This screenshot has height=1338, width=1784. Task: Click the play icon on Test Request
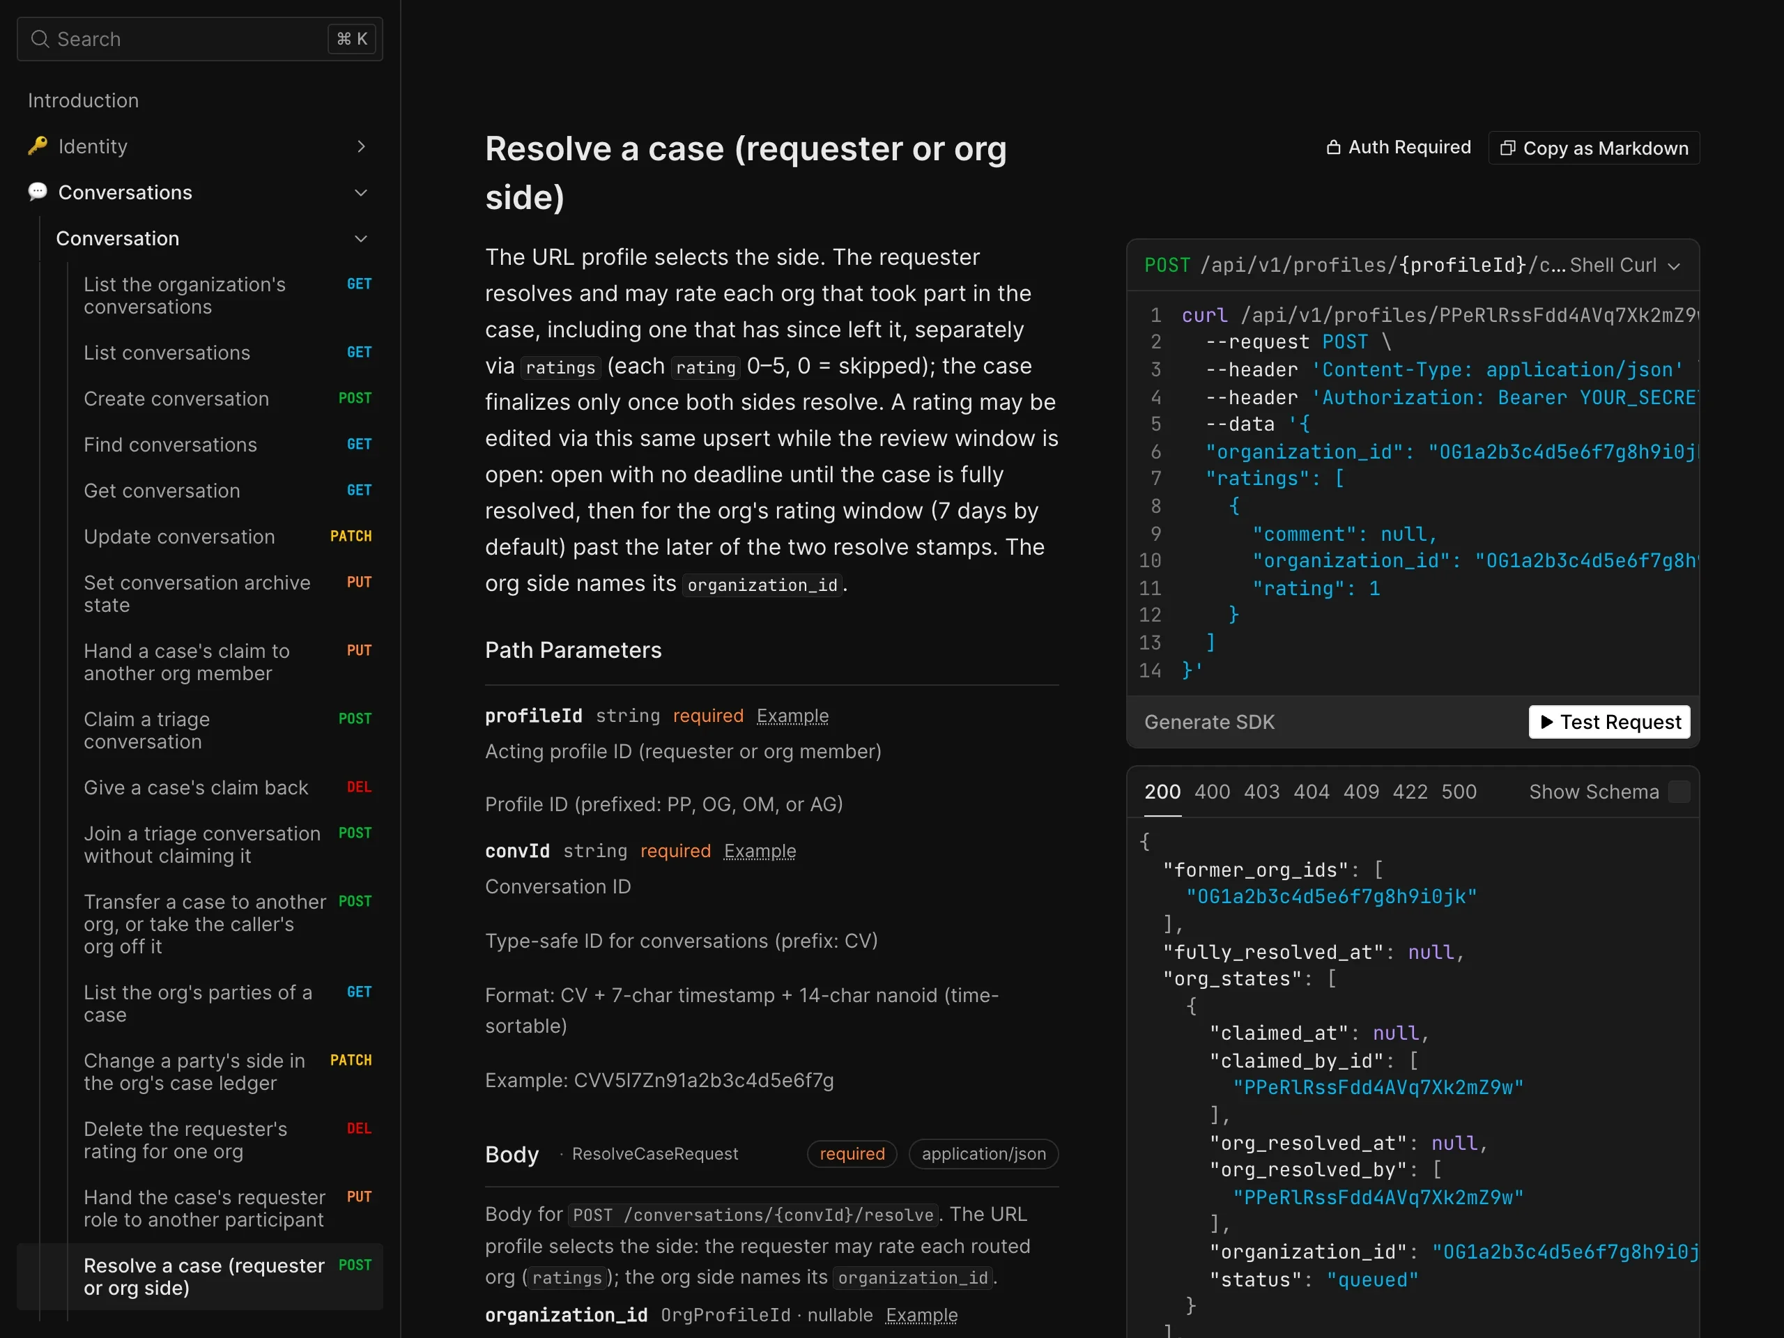(1546, 722)
